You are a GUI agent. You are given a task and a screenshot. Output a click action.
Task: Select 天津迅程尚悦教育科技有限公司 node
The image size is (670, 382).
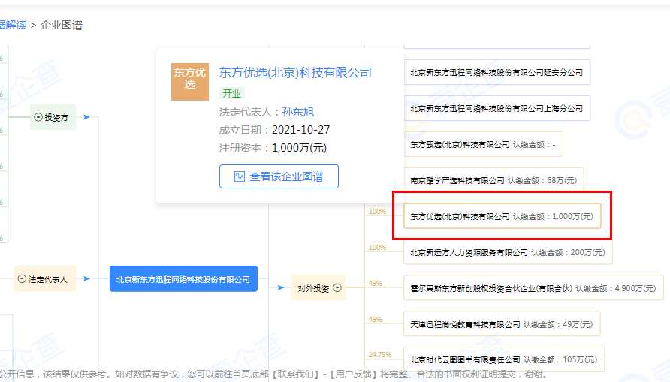pyautogui.click(x=502, y=324)
